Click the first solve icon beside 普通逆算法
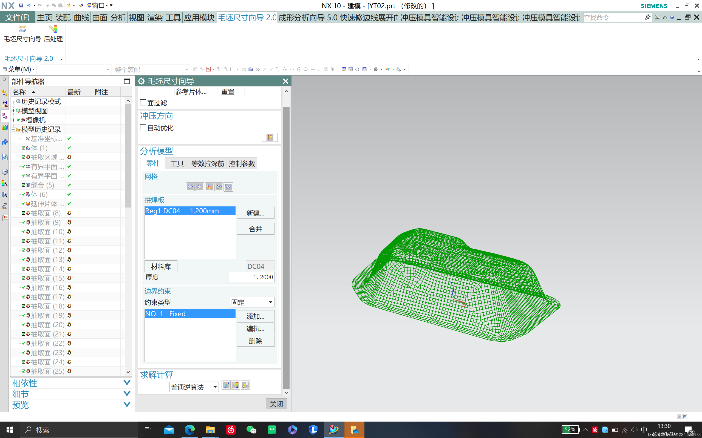 tap(226, 385)
